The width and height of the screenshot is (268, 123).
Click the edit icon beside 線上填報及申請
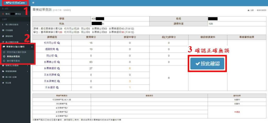tap(3, 42)
